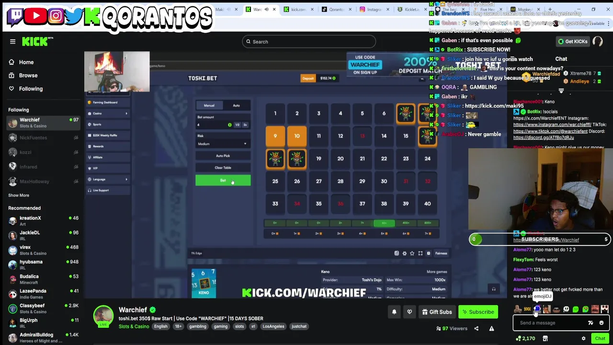
Task: Open the Risk Medium dropdown
Action: pyautogui.click(x=223, y=144)
